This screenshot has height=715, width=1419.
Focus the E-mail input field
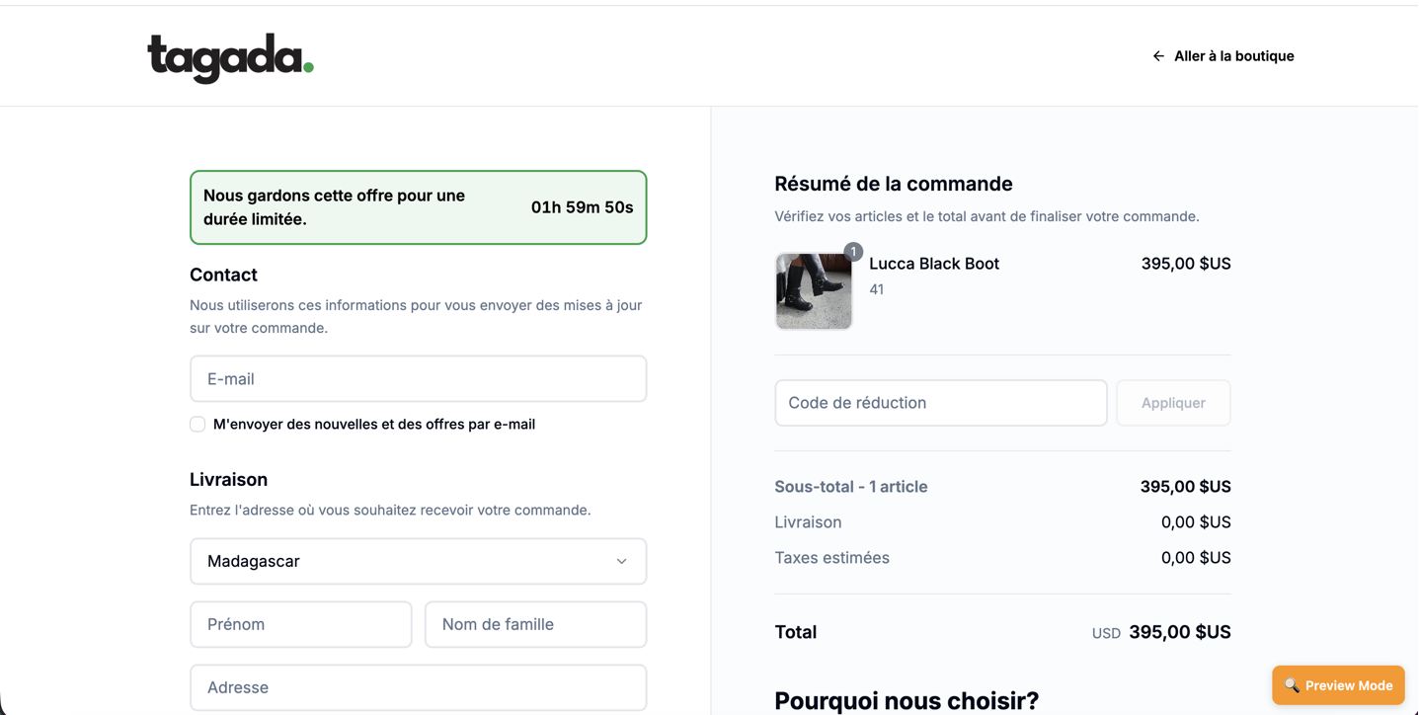[x=418, y=379]
